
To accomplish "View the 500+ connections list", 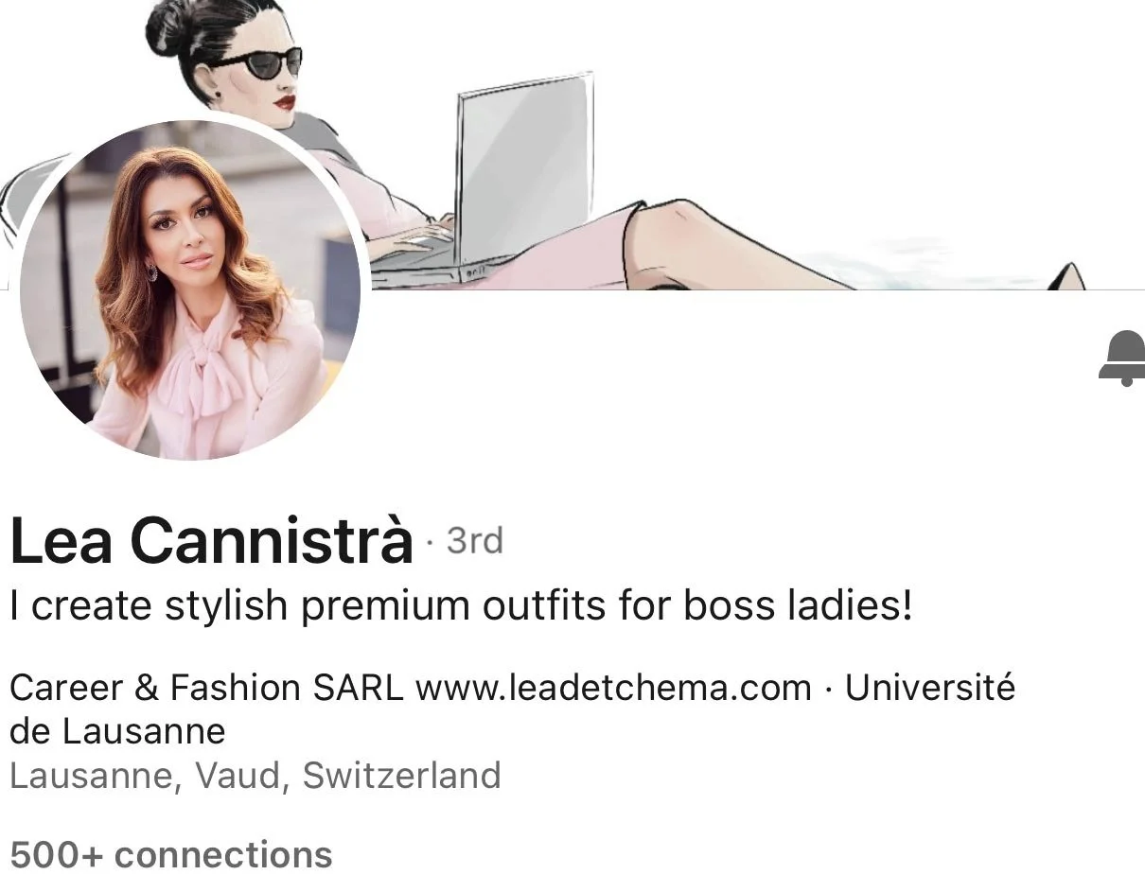I will (x=171, y=855).
